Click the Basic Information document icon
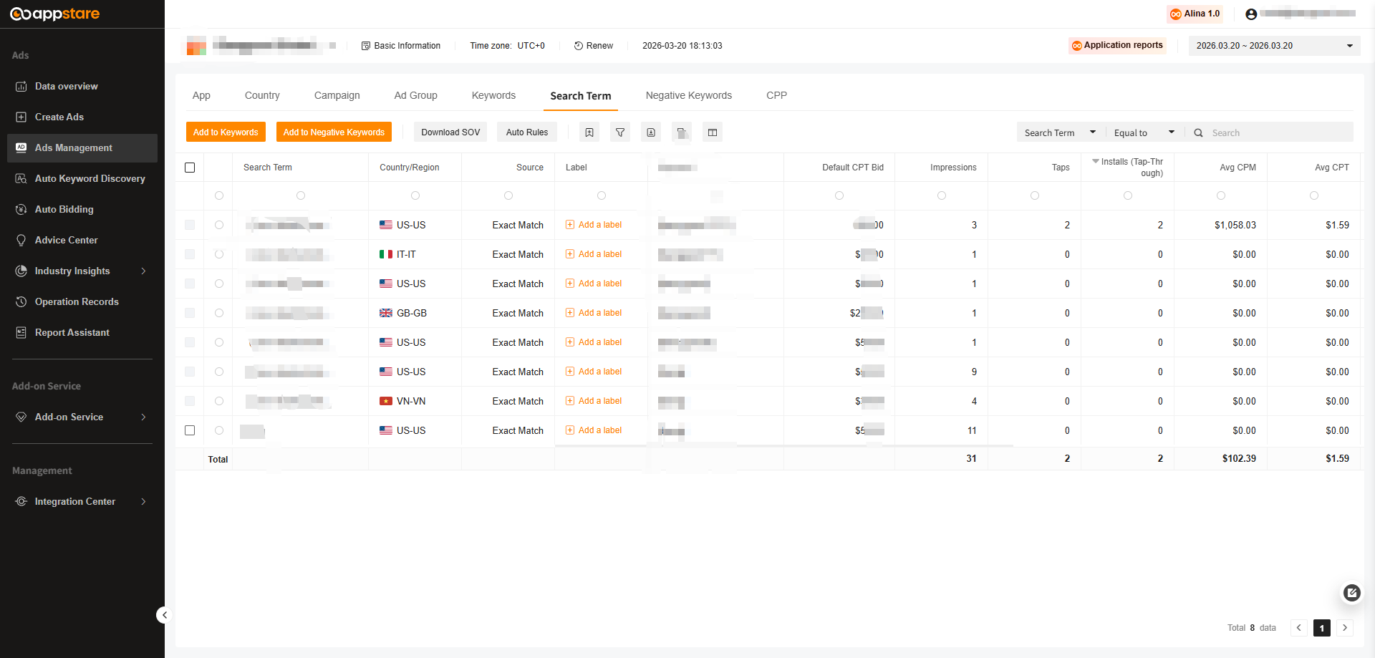 366,46
